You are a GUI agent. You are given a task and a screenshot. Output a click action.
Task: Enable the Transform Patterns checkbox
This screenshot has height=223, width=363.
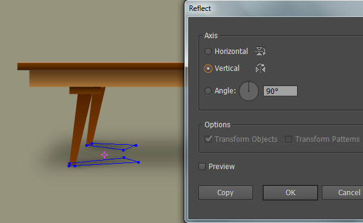click(288, 139)
